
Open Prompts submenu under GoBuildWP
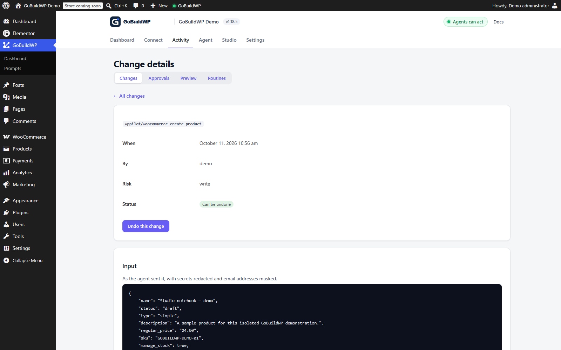[13, 68]
